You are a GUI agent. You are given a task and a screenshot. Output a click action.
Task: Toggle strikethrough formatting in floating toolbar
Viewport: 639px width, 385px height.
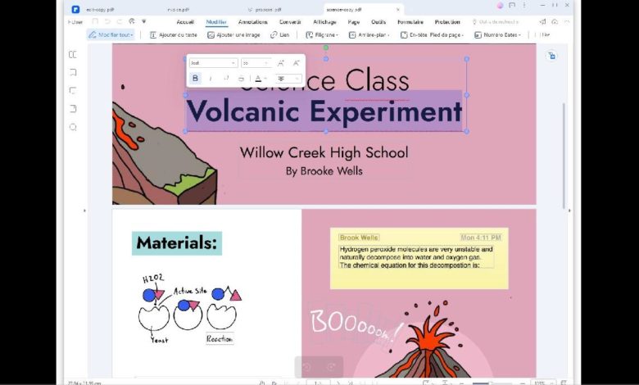coord(241,78)
